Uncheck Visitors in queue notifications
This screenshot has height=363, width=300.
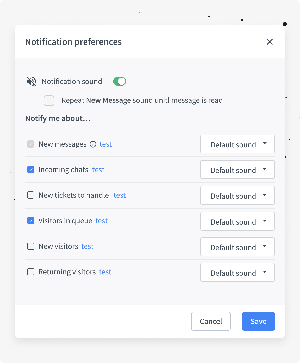(30, 221)
